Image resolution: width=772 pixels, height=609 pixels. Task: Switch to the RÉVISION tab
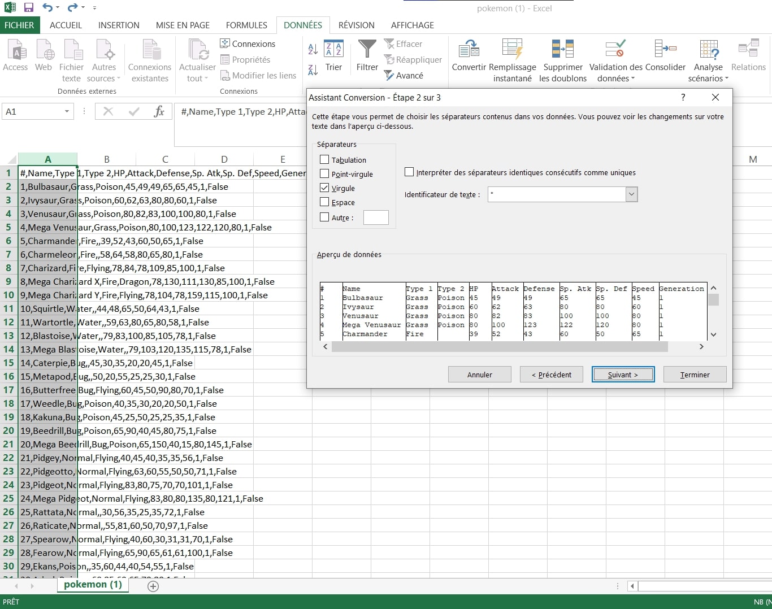tap(357, 25)
